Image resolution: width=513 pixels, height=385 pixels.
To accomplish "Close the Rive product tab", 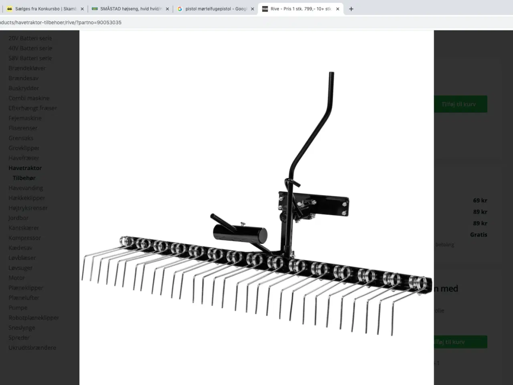I will click(337, 9).
